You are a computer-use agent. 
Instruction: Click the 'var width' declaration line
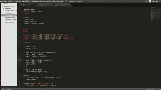click(29, 46)
